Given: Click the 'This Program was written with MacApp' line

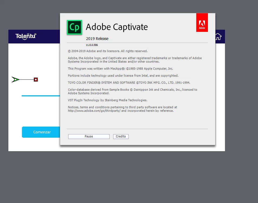Looking at the screenshot, I should (x=120, y=69).
